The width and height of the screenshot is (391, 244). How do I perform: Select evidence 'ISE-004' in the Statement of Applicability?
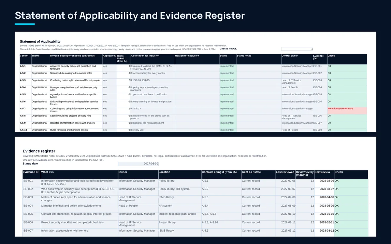pyautogui.click(x=320, y=89)
